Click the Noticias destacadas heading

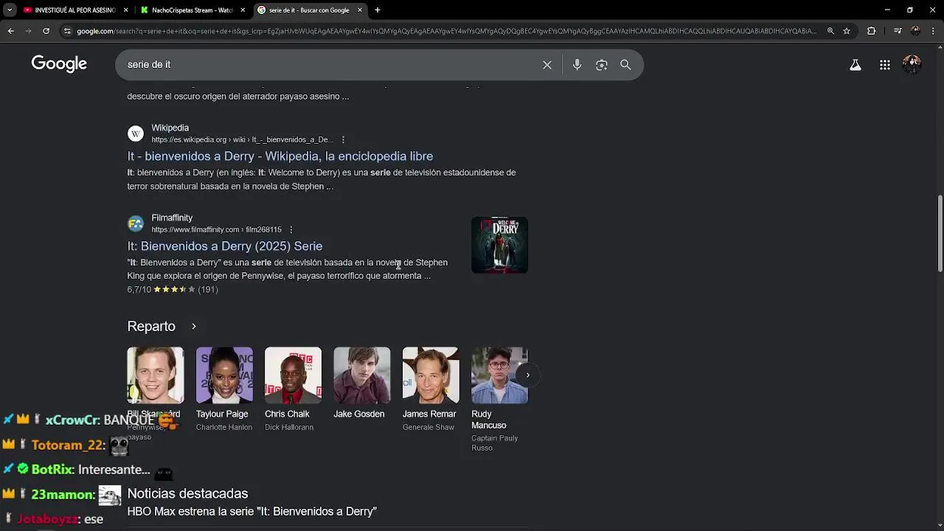[187, 493]
